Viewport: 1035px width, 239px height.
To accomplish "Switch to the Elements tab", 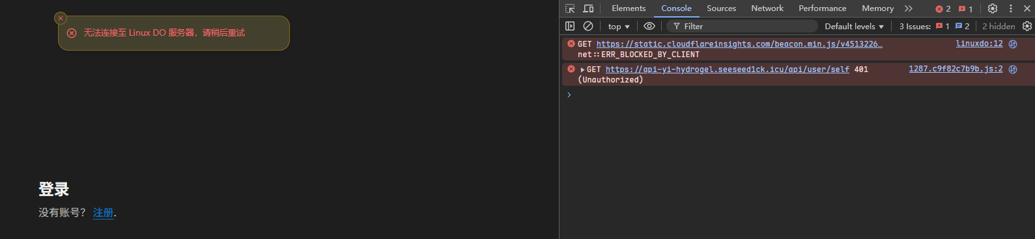I will point(629,8).
